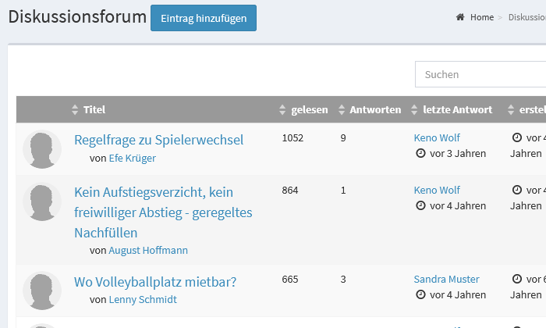Viewport: 546px width, 328px height.
Task: Click the Antworten column header
Action: pos(375,109)
